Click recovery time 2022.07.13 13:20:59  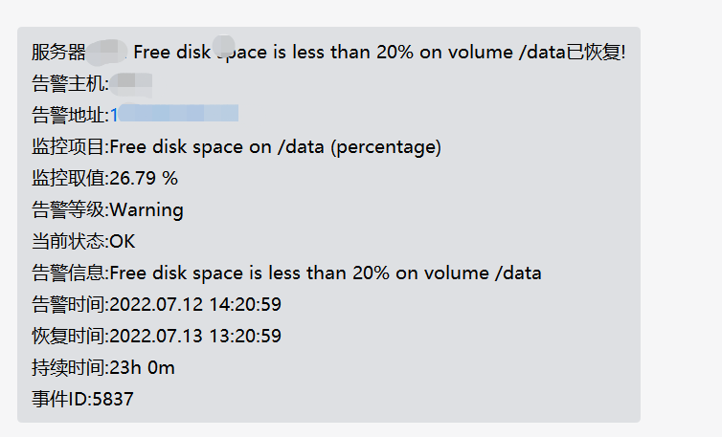click(195, 336)
